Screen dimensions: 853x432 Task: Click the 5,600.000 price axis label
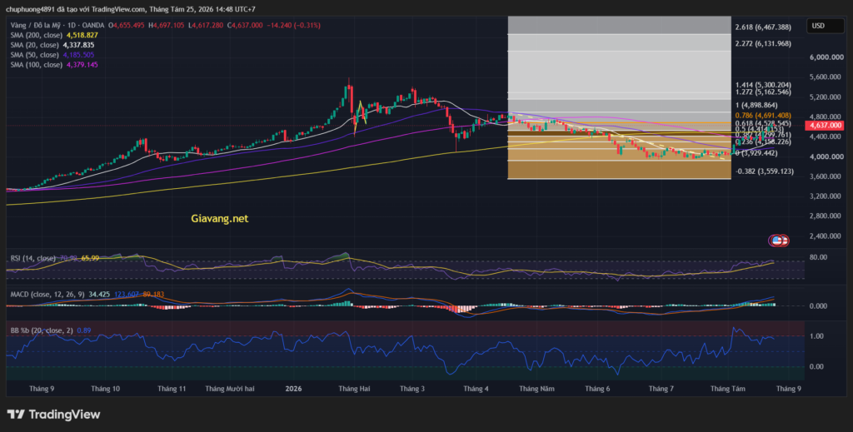826,77
